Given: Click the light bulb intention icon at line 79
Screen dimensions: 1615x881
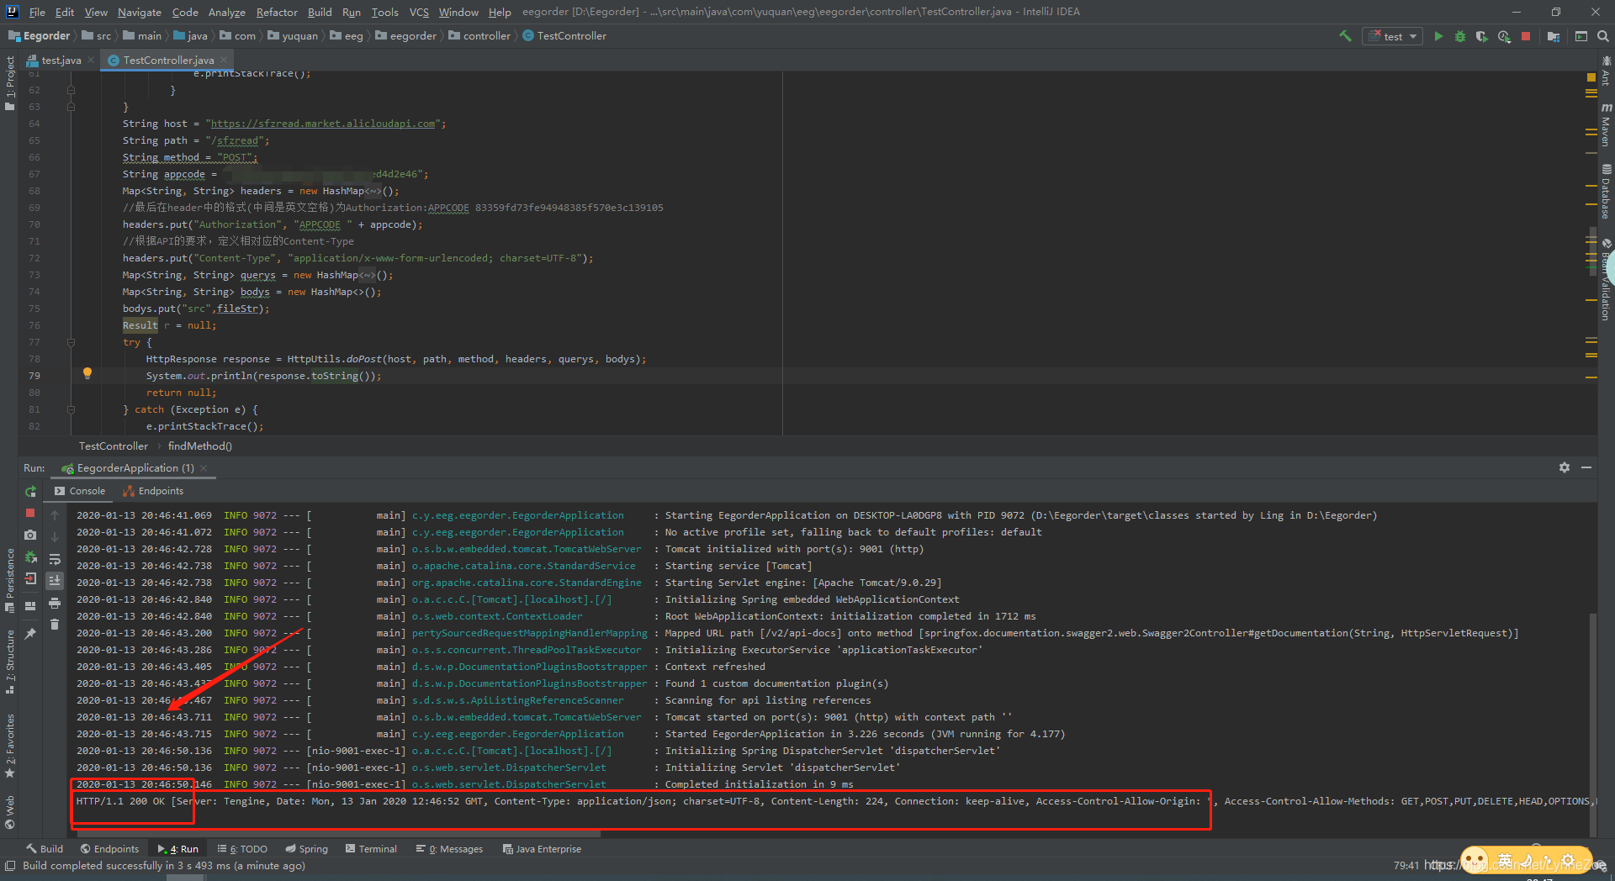Looking at the screenshot, I should [87, 374].
